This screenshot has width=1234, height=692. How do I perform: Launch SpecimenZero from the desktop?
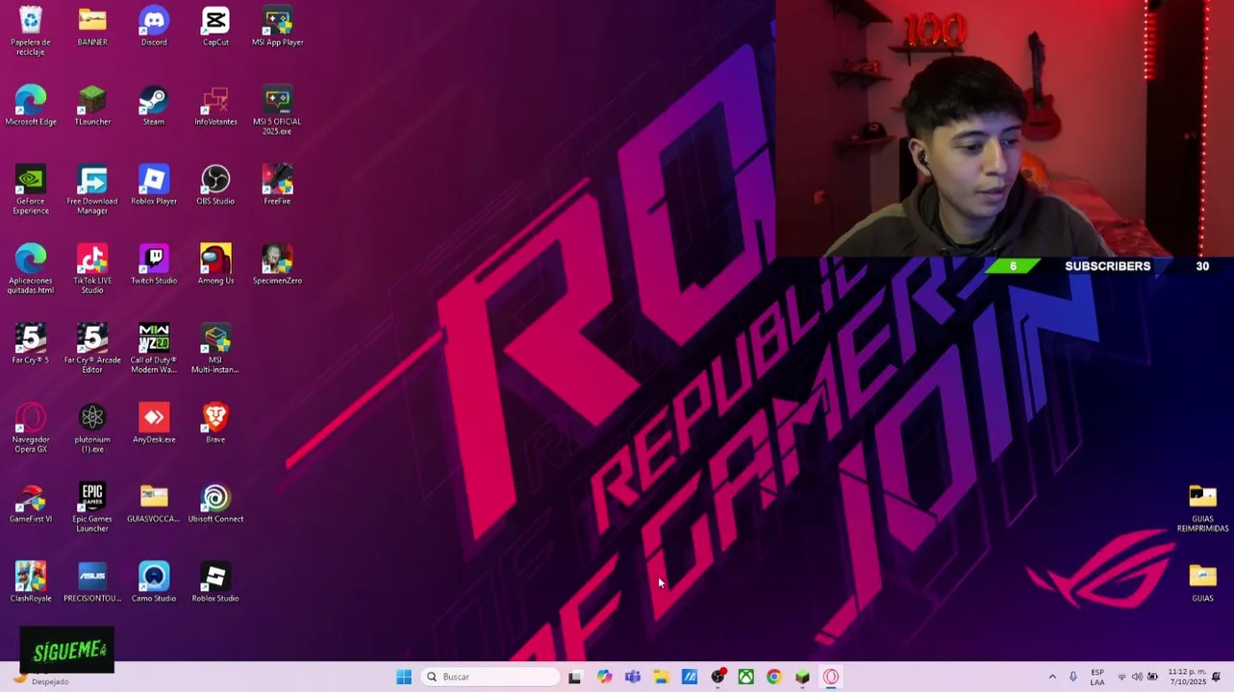(277, 264)
